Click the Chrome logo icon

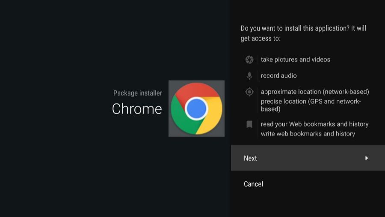pyautogui.click(x=196, y=108)
